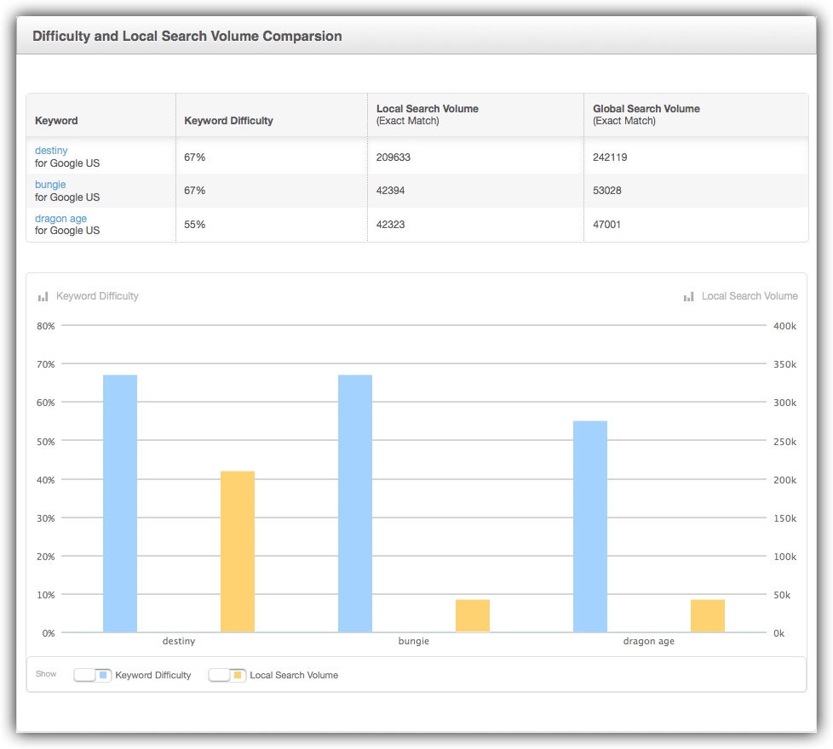
Task: Click the 'Show' label in the chart legend
Action: (46, 674)
